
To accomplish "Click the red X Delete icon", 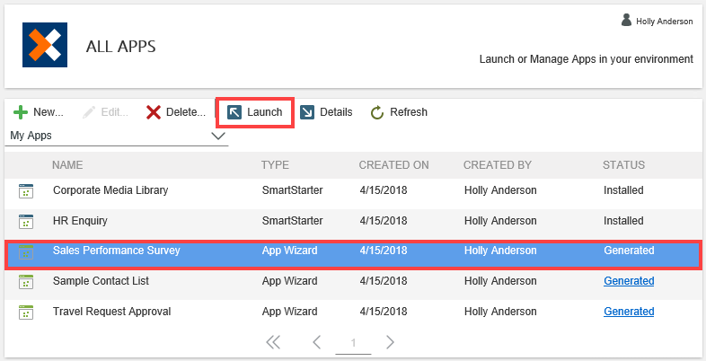I will tap(154, 112).
